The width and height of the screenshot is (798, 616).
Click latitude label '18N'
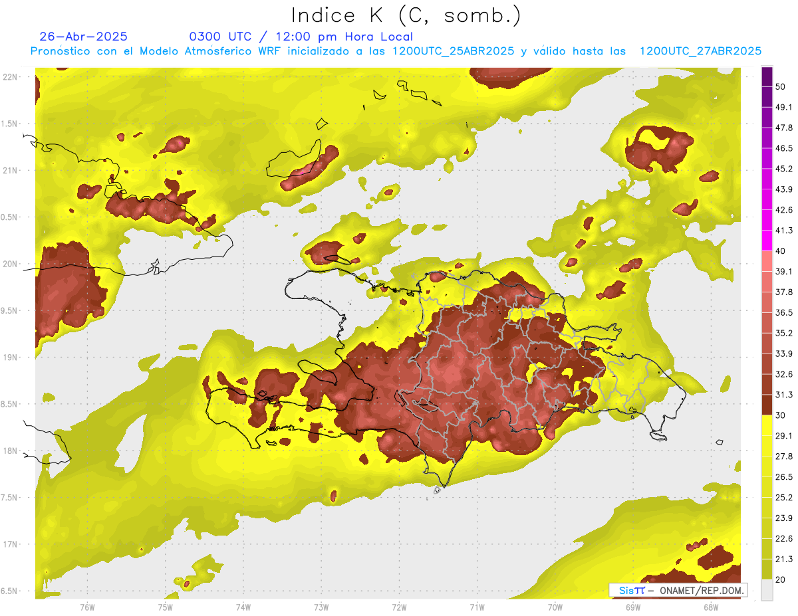click(x=11, y=451)
